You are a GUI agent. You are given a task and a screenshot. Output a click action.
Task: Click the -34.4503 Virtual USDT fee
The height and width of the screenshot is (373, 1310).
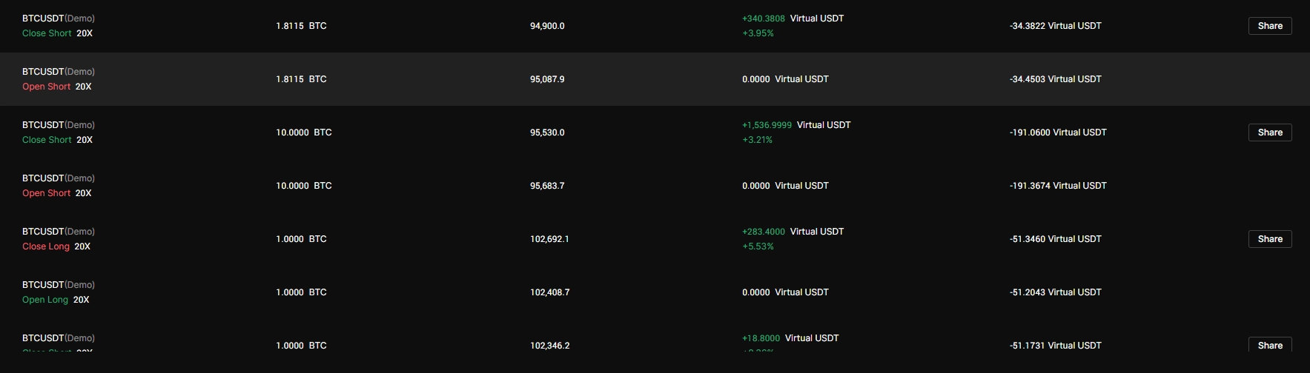(1055, 79)
